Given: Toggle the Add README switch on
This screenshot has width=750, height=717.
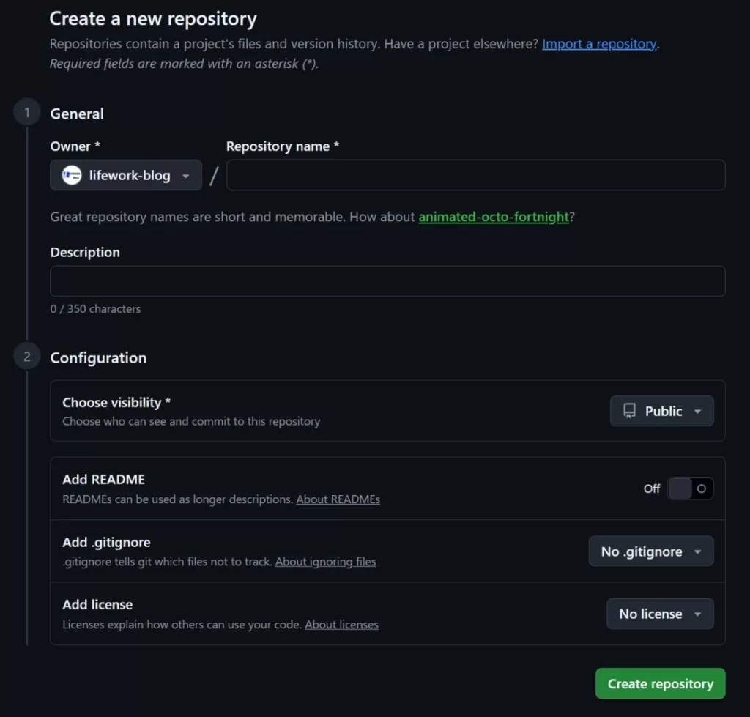Looking at the screenshot, I should [690, 488].
